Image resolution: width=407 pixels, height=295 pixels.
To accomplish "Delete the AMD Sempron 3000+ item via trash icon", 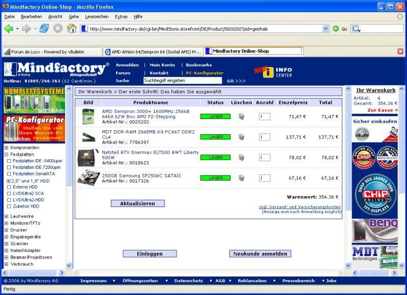I will pyautogui.click(x=241, y=116).
